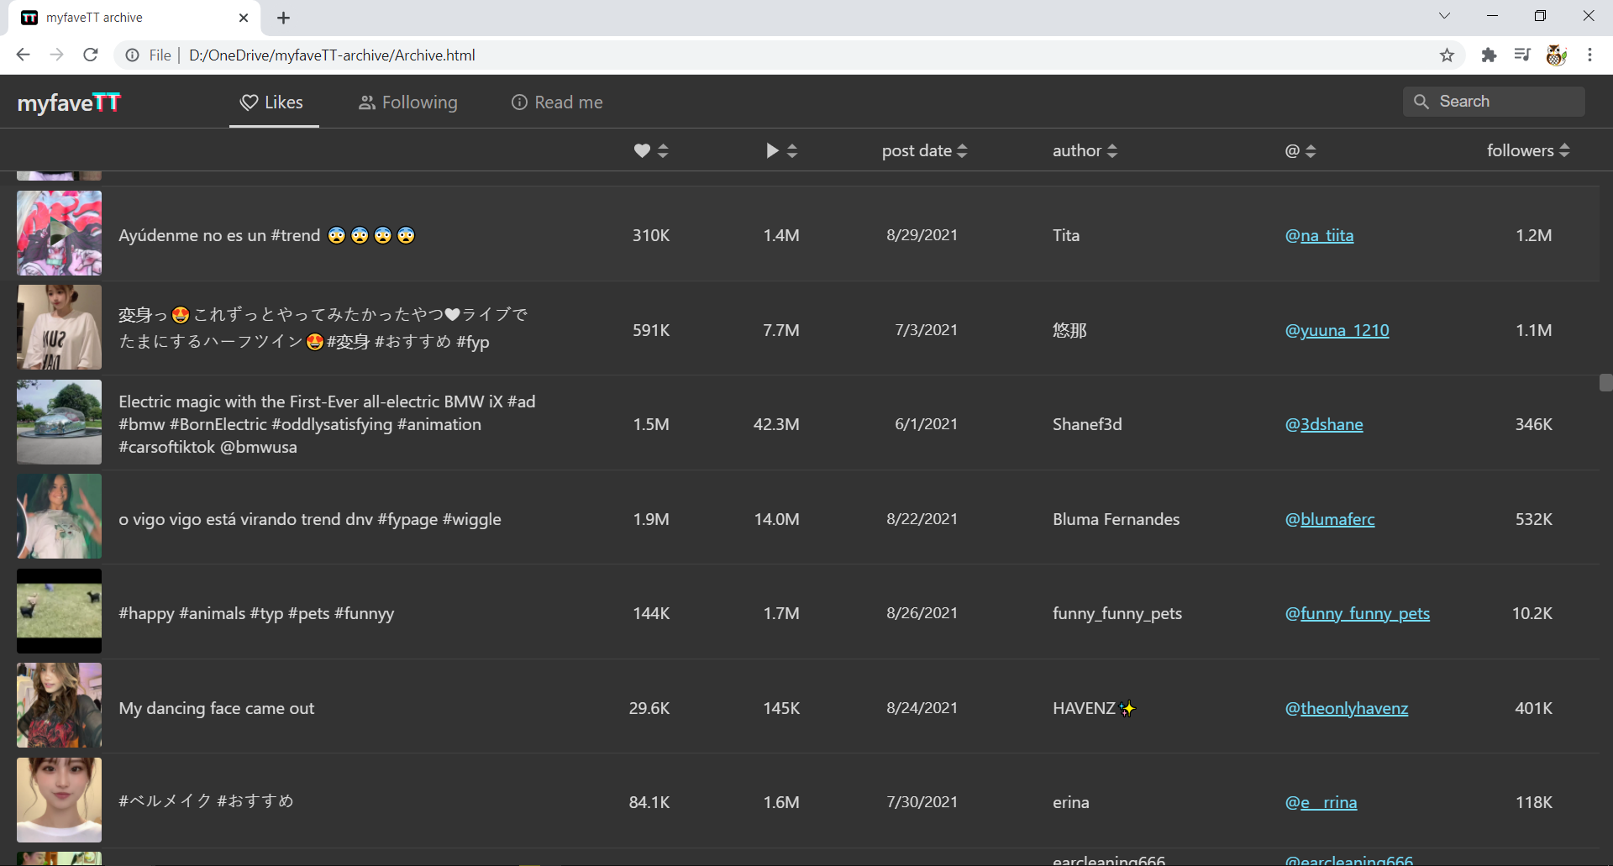Open the Read me tab
Viewport: 1613px width, 866px height.
[x=557, y=102]
